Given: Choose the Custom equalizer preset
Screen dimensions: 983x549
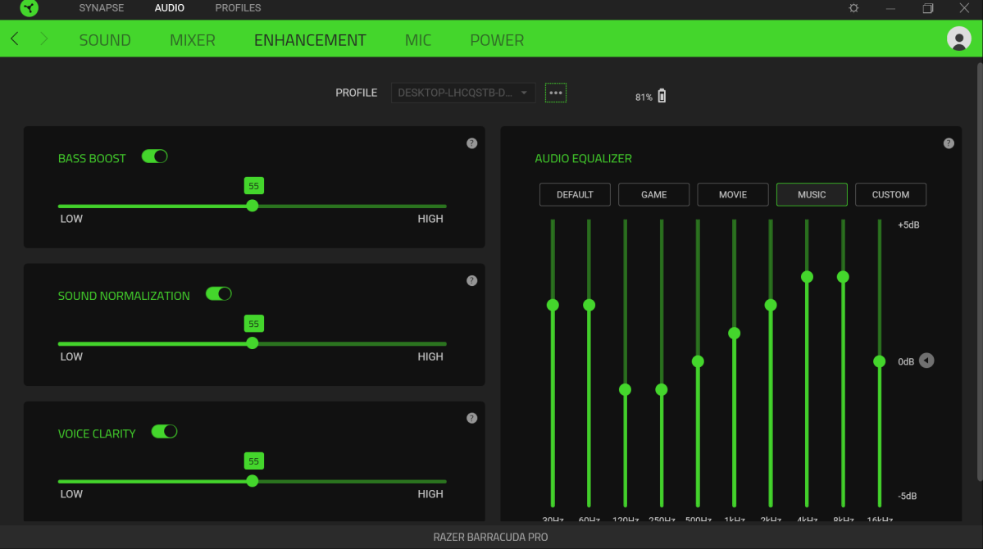Looking at the screenshot, I should (891, 194).
